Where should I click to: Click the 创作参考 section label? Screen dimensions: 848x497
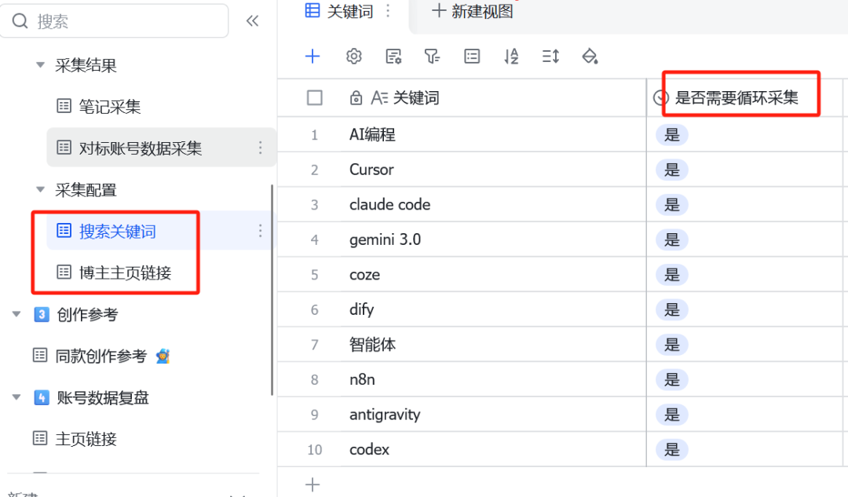[87, 314]
